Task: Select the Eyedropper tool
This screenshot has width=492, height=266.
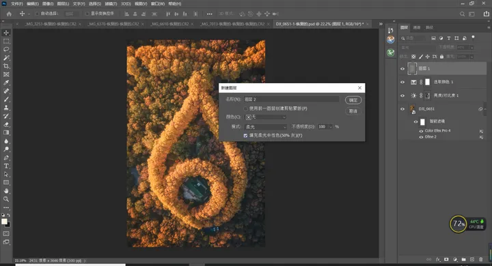Action: tap(6, 83)
